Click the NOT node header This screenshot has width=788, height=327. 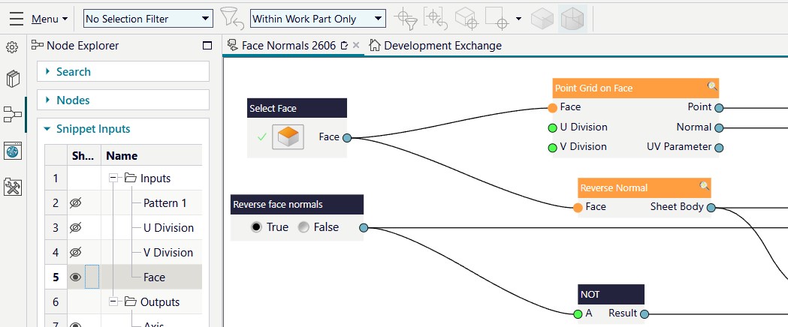click(611, 295)
